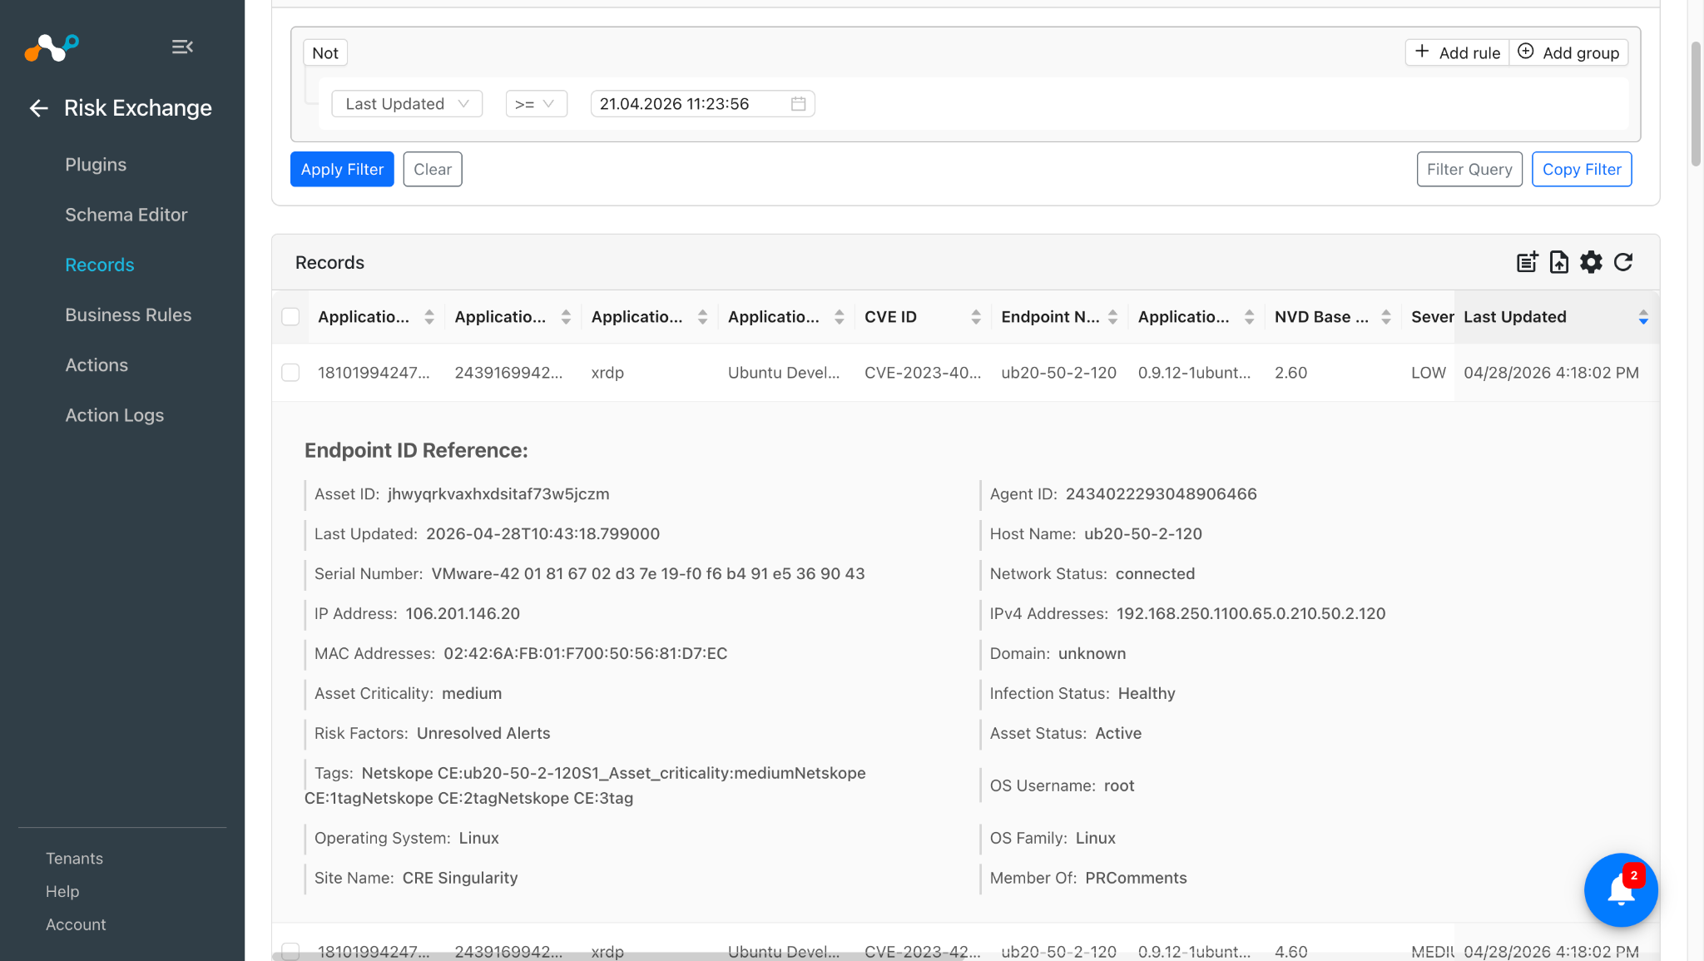
Task: Select checkbox for CVE-2023-42... row
Action: (x=290, y=951)
